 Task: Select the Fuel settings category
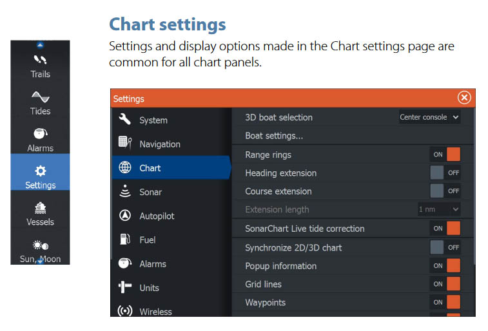tap(147, 240)
